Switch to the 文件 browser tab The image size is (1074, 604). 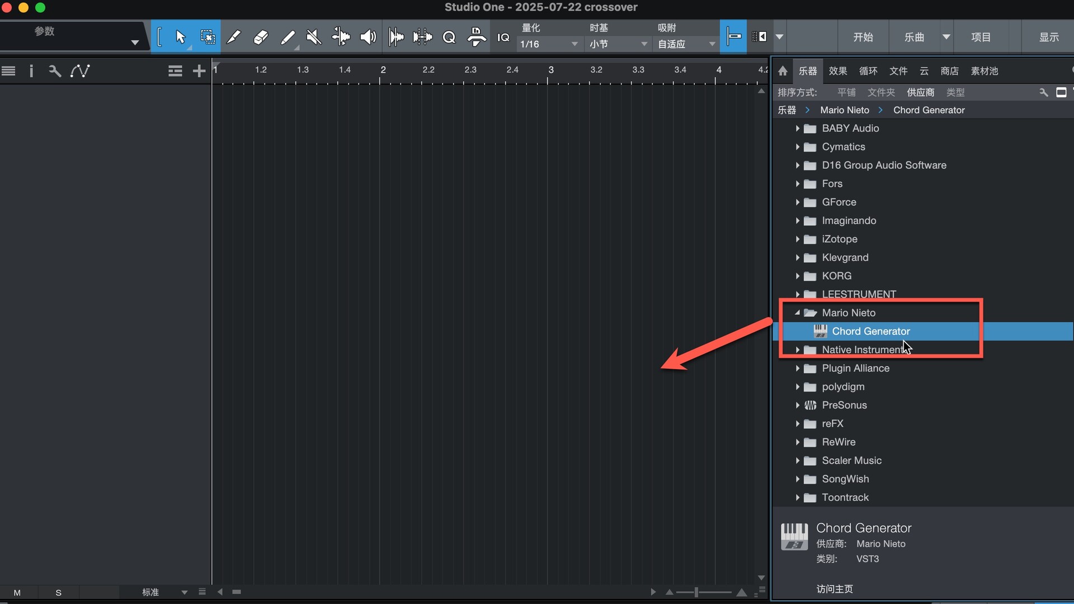click(898, 71)
